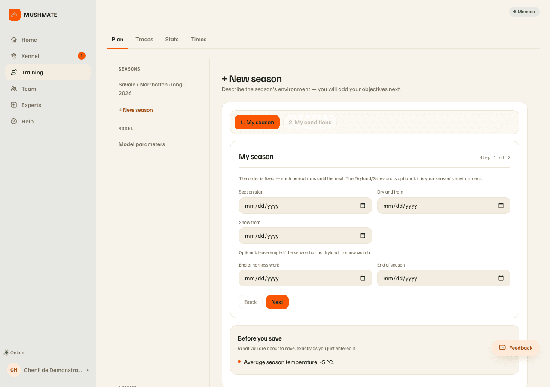The width and height of the screenshot is (550, 387).
Task: Click the Feedback speech bubble icon
Action: (x=502, y=348)
